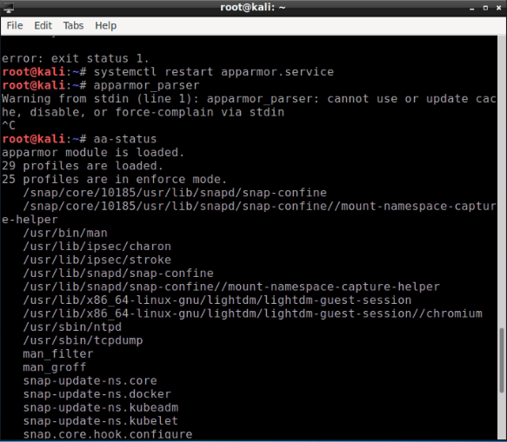Click the terminal window icon in title bar

tap(9, 8)
